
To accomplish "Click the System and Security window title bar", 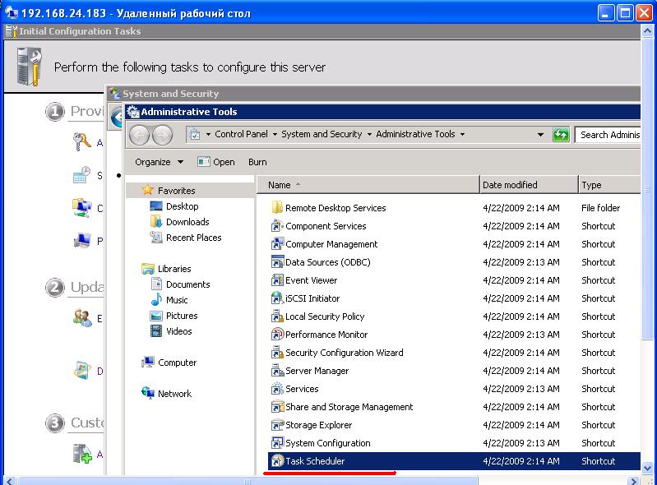I will tap(374, 94).
